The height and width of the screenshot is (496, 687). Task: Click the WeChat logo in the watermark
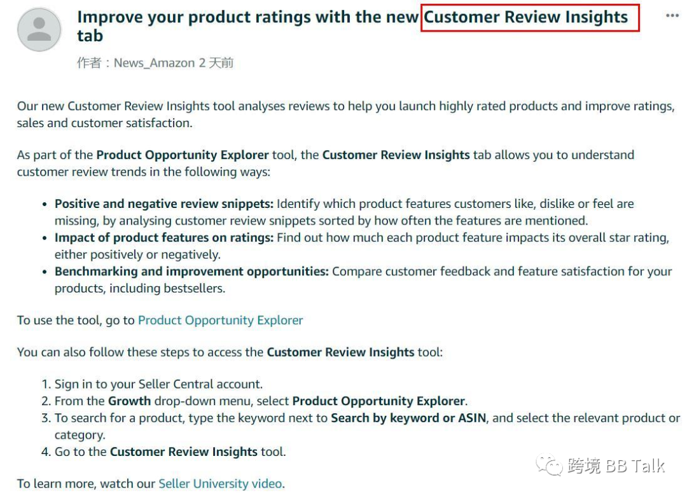(x=549, y=464)
